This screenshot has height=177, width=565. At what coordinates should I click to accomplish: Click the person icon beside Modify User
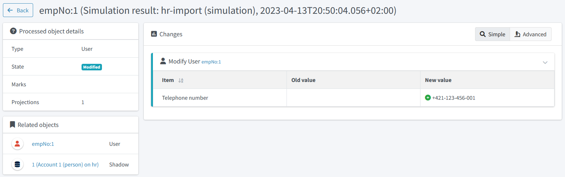[x=163, y=61]
